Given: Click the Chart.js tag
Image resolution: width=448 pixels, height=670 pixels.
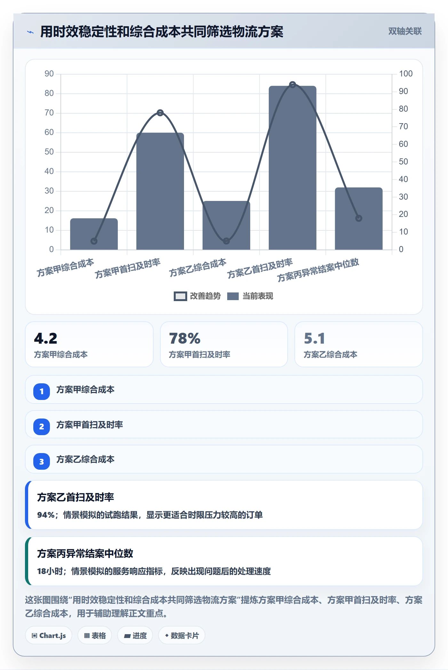Looking at the screenshot, I should 49,635.
